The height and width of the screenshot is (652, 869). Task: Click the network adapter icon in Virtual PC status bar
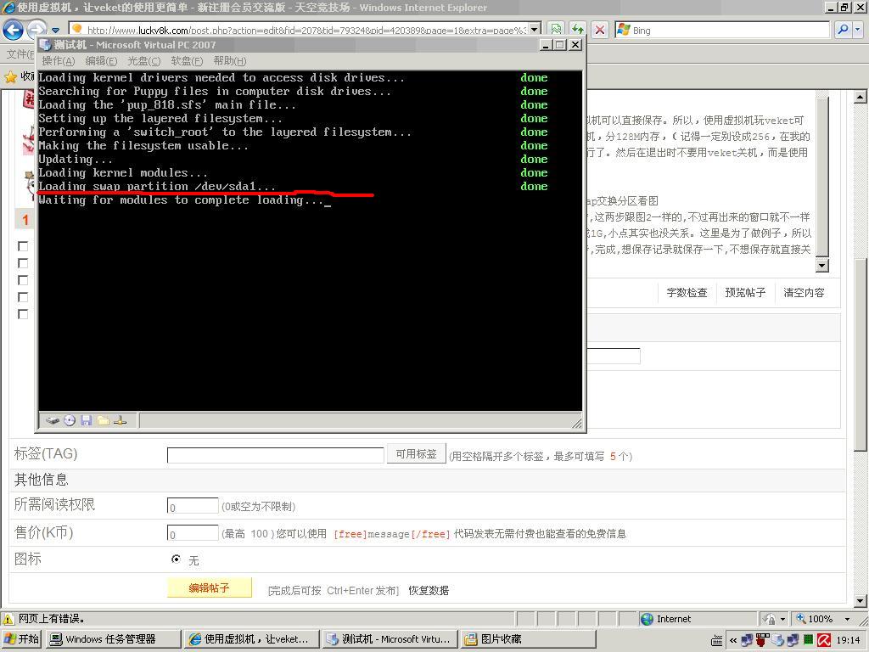coord(121,421)
